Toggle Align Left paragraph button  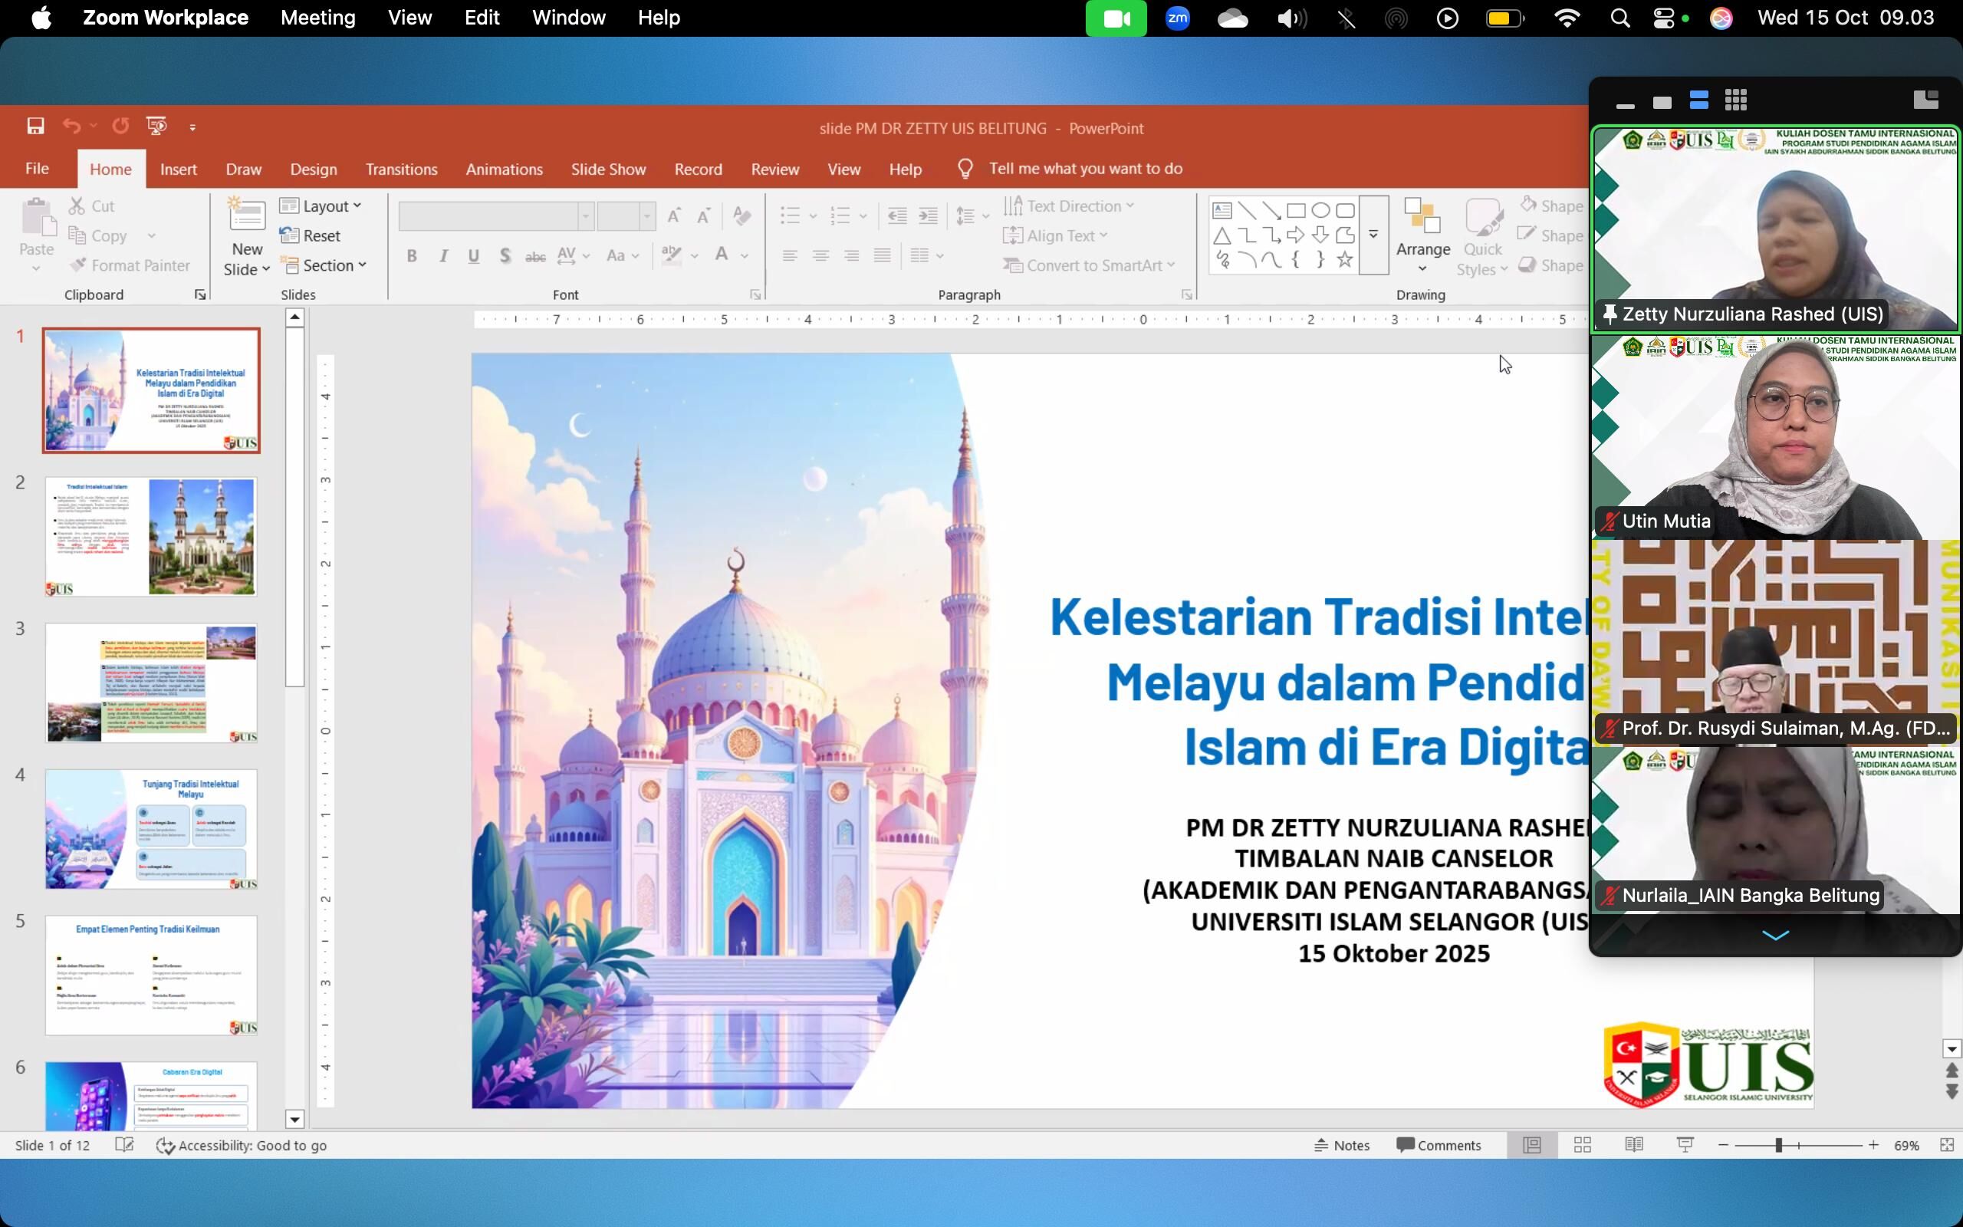tap(789, 256)
